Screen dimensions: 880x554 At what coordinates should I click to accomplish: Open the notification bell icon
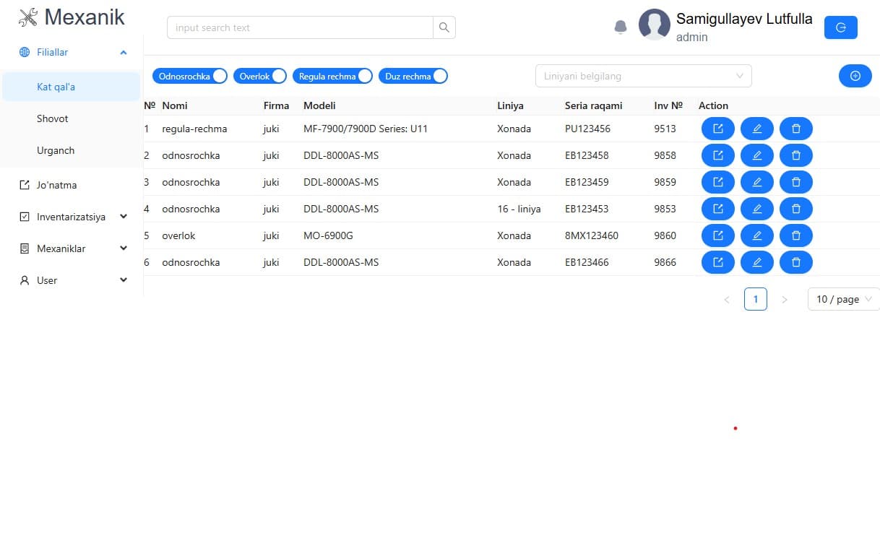pyautogui.click(x=620, y=26)
